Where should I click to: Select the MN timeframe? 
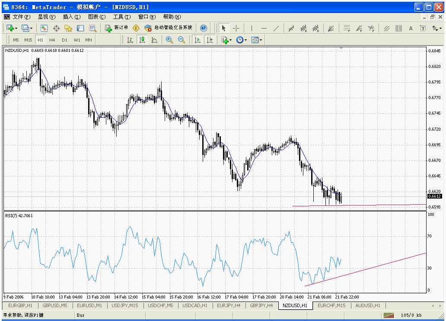point(89,40)
